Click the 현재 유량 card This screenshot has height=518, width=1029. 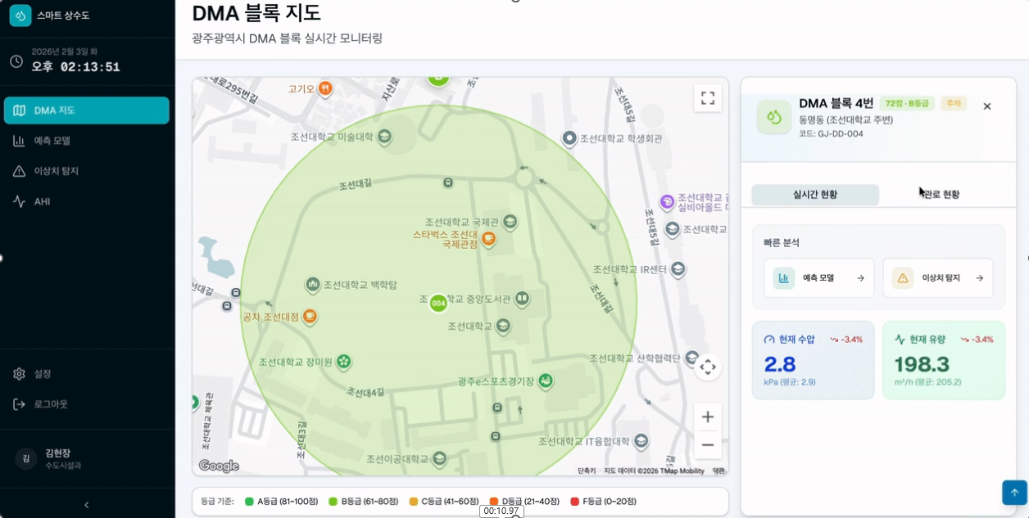[x=944, y=361]
